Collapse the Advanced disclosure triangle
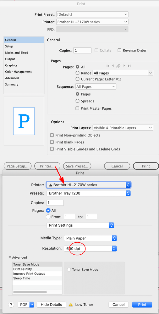Viewport: 159px width, 314px height. click(10, 257)
